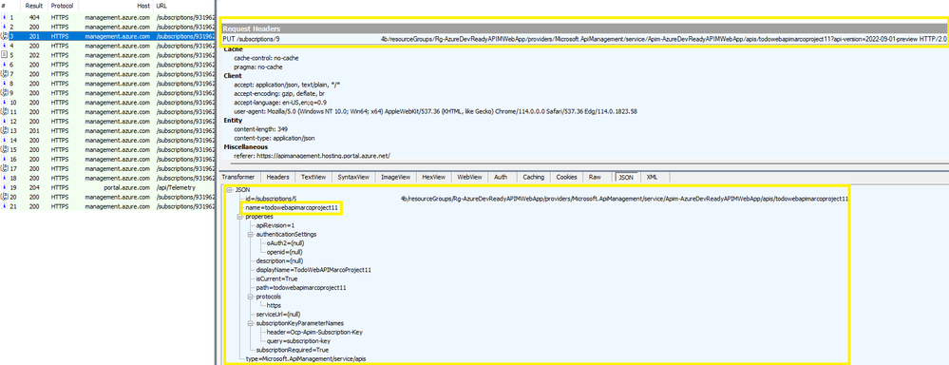Collapse the root JSON tree node
The image size is (949, 365).
click(230, 189)
